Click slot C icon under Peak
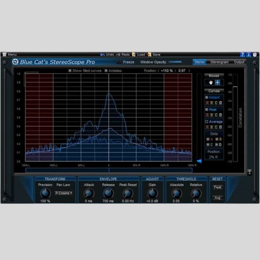The image size is (260, 260). tap(216, 115)
